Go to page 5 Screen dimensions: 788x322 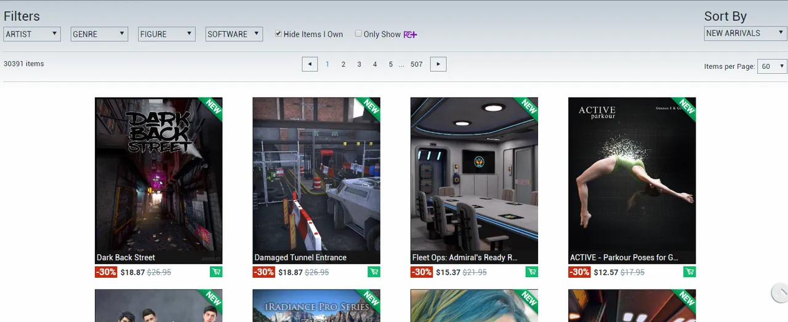coord(390,64)
